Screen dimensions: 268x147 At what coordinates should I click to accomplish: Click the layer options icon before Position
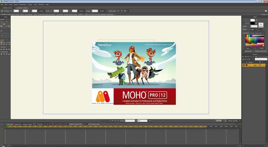point(2,11)
